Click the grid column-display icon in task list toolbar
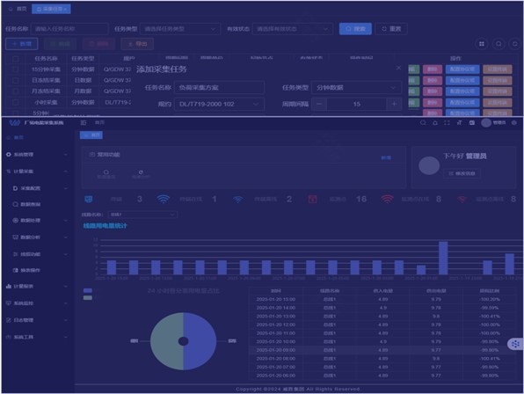Viewport: 524px width, 394px height. (482, 44)
